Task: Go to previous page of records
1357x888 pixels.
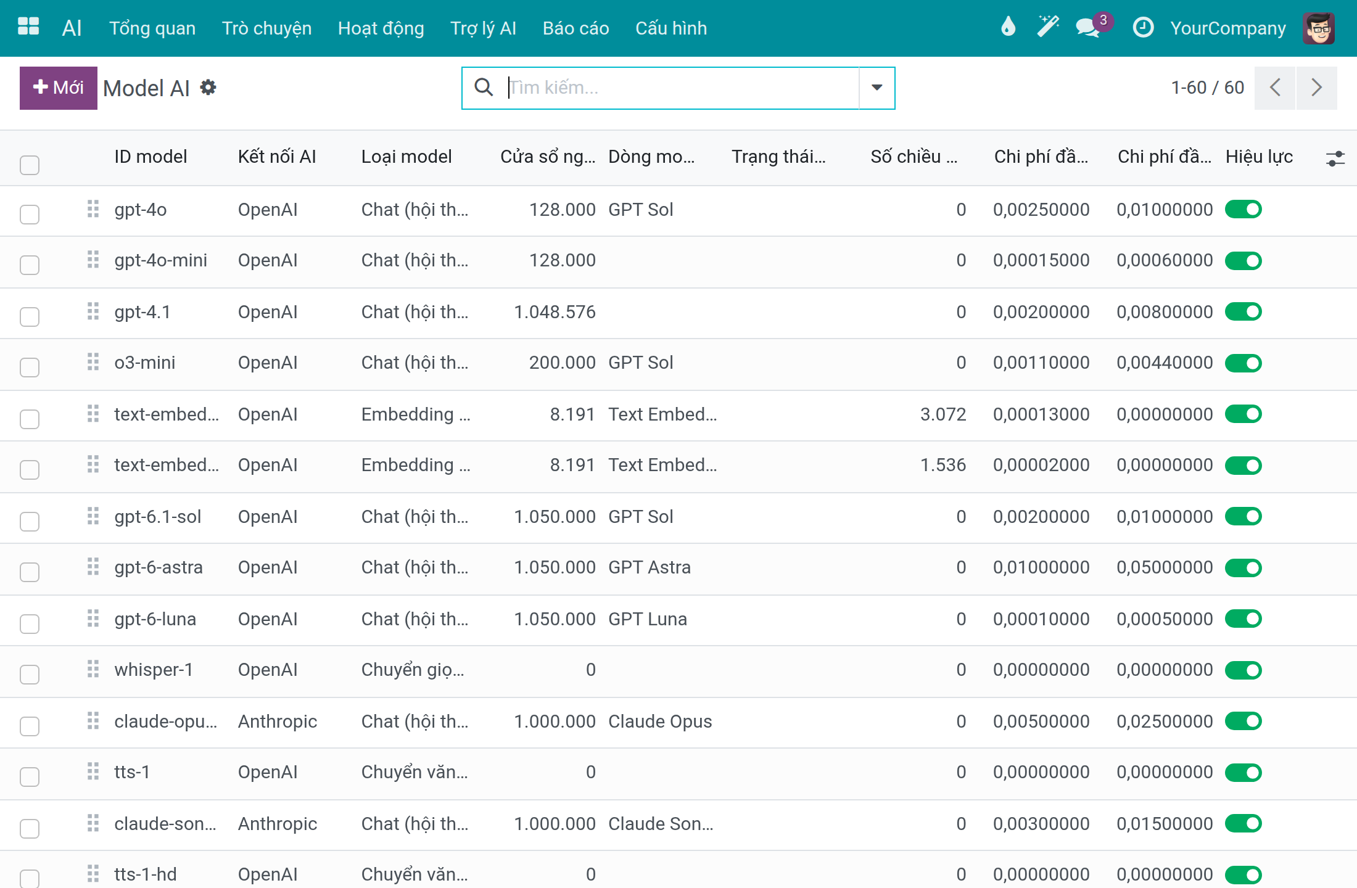Action: click(1275, 88)
